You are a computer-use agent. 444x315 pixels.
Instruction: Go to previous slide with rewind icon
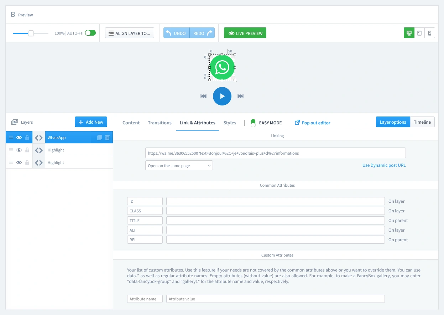204,96
